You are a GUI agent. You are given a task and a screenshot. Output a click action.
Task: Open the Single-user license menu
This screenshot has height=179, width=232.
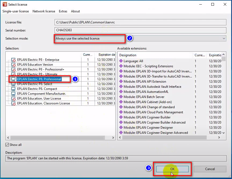16,11
